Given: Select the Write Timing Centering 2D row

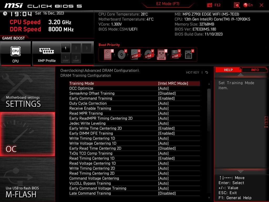Looking at the screenshot, I should coord(134,168).
